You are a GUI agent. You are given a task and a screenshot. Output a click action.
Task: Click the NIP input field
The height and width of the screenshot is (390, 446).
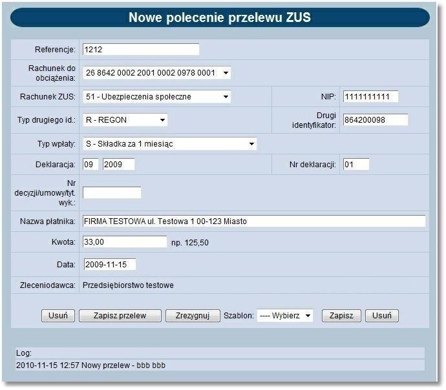tap(370, 97)
